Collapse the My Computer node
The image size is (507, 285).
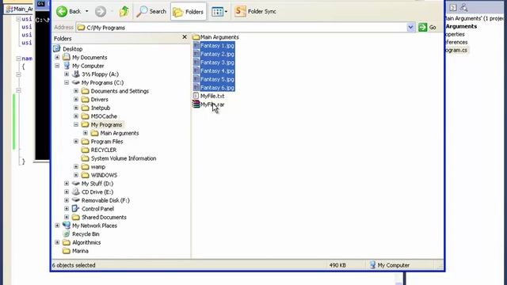(57, 66)
